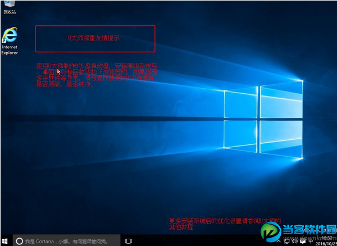Open Task View from the taskbar
Screen dimensions: 337x246
128,241
